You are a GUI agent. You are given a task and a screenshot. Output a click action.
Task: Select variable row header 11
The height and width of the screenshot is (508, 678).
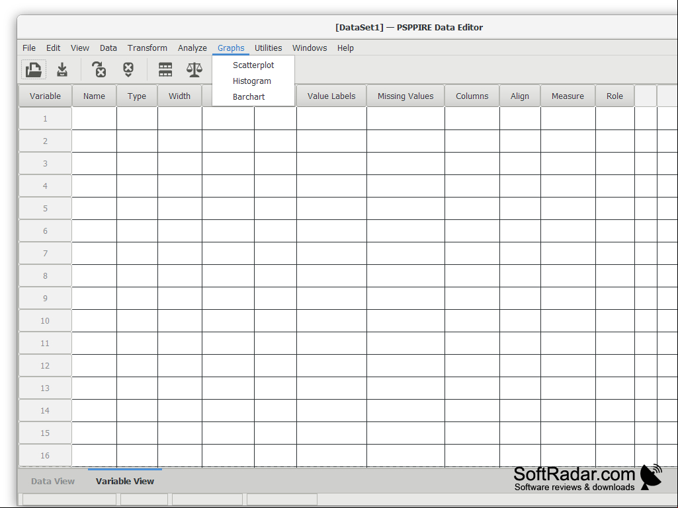(x=45, y=344)
